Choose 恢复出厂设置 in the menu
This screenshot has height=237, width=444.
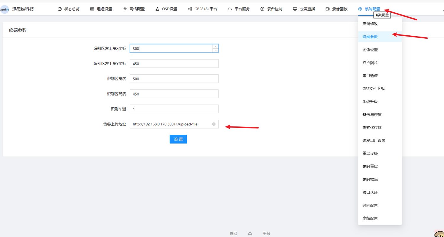tap(380, 141)
